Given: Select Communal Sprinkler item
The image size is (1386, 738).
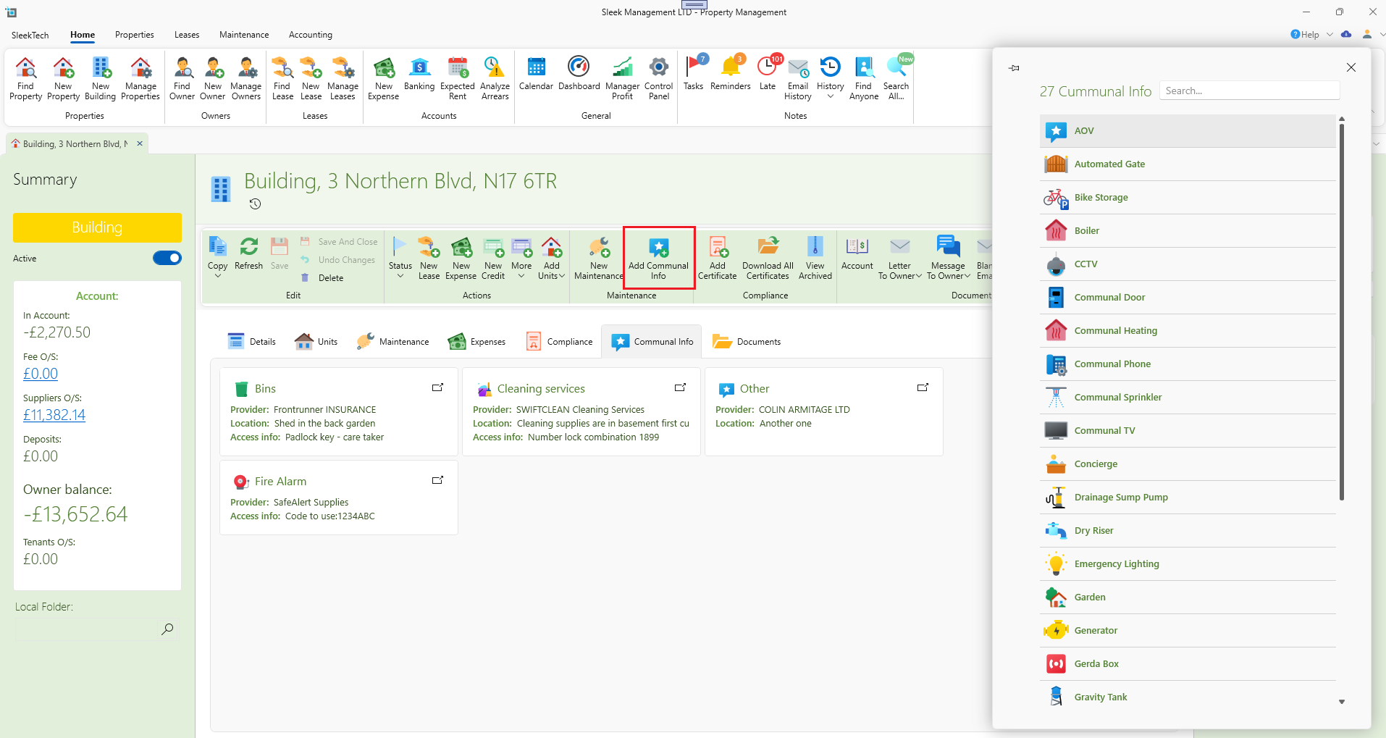Looking at the screenshot, I should [1188, 398].
